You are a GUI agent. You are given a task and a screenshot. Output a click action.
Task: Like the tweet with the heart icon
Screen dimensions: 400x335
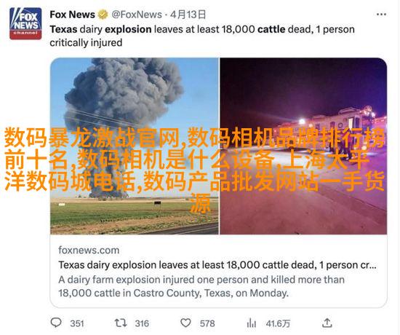[x=185, y=323]
